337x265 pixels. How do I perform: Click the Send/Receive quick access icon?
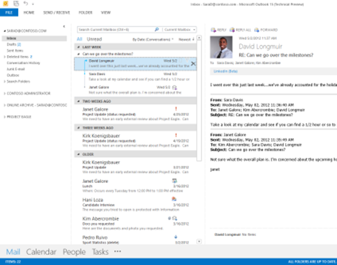pos(16,3)
